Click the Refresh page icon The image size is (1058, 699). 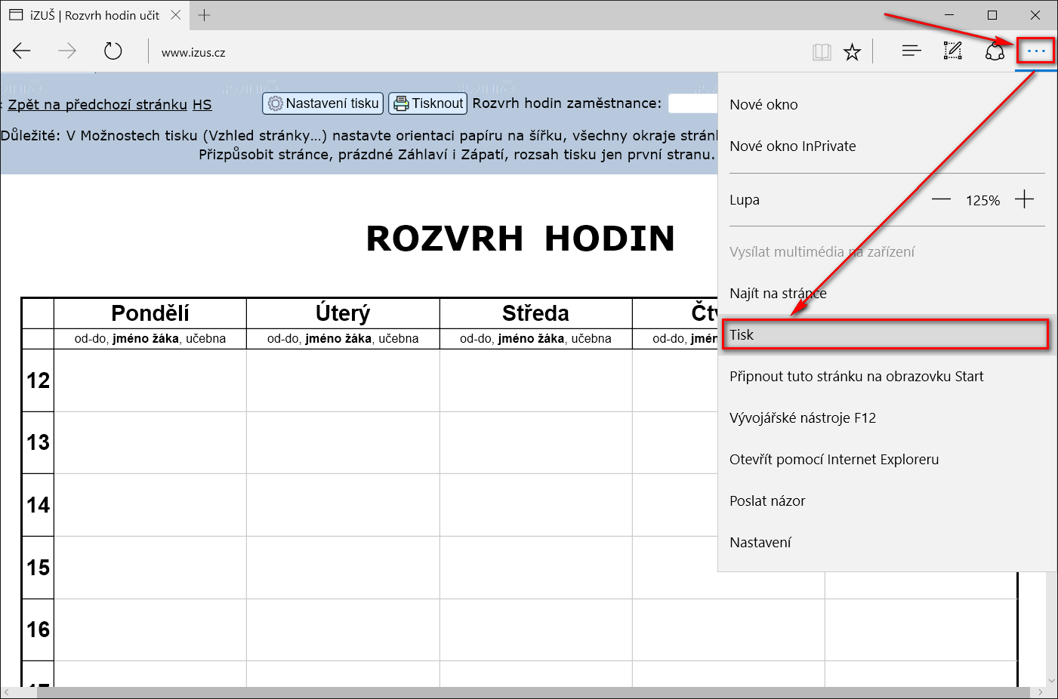tap(113, 51)
